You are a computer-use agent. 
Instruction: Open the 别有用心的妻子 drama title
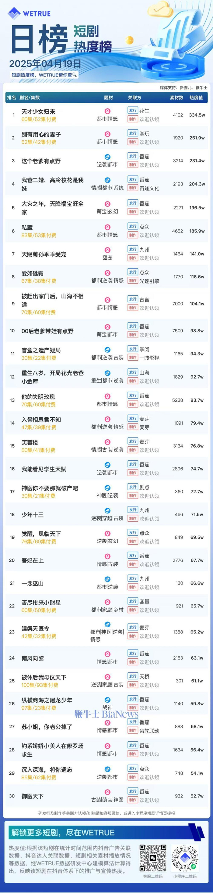pyautogui.click(x=41, y=134)
